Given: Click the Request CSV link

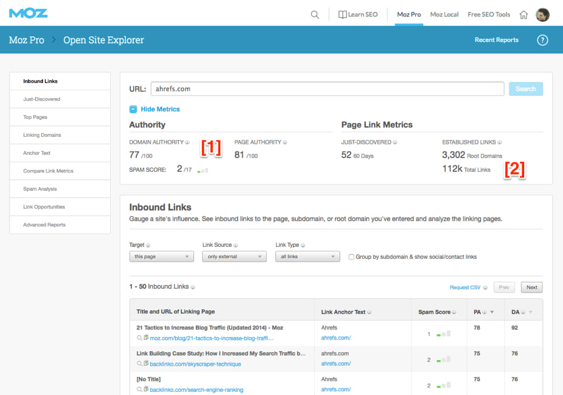Looking at the screenshot, I should 465,287.
